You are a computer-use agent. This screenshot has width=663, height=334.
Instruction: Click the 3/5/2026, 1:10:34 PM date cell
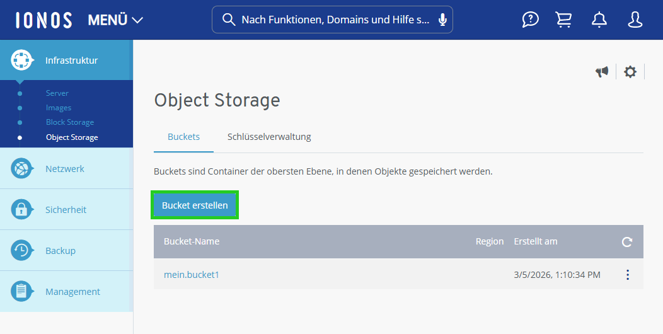click(557, 275)
